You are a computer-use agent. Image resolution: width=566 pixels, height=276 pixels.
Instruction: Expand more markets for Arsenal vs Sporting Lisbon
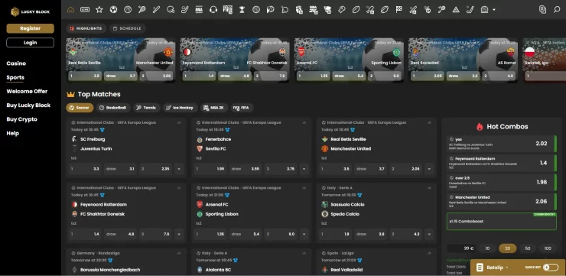(304, 234)
